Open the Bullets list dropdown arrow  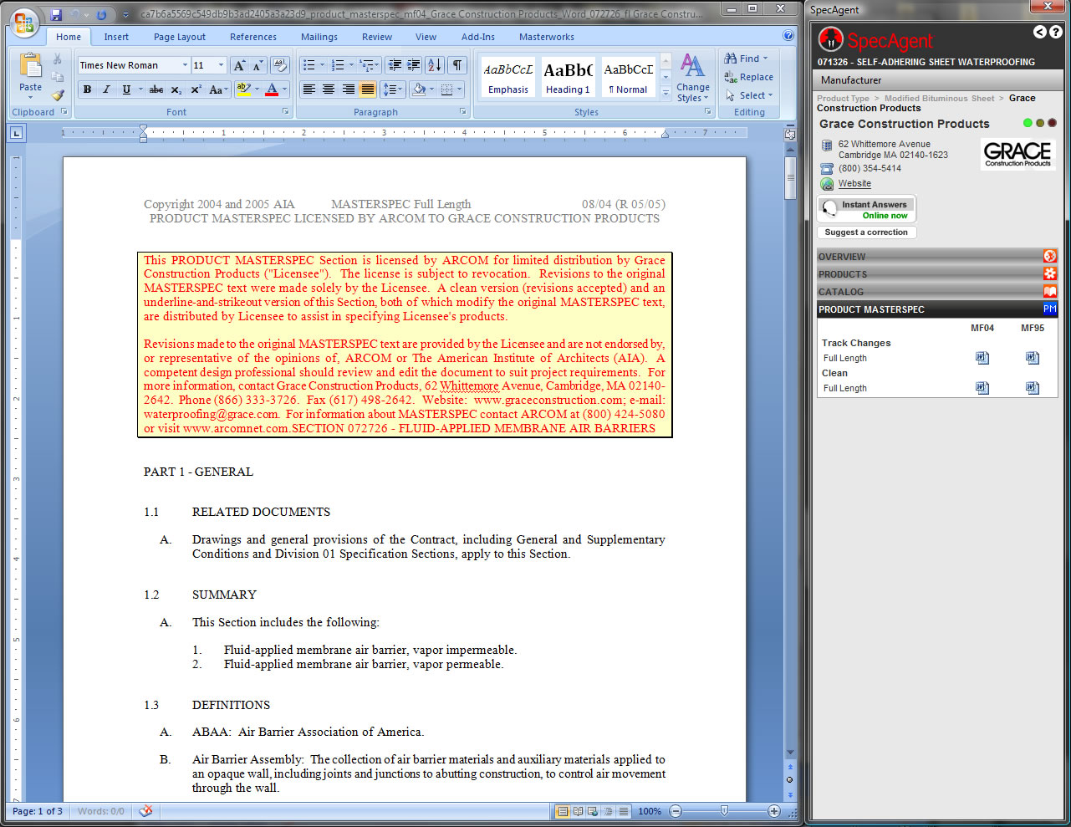(x=322, y=65)
